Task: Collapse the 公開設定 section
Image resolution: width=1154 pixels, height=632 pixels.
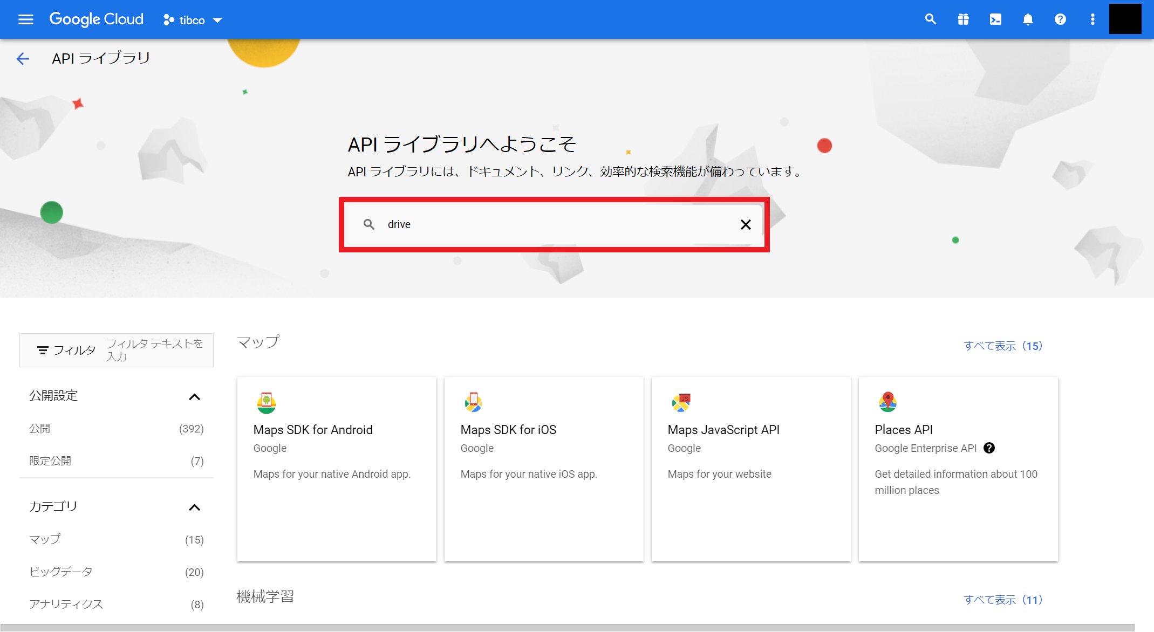Action: 195,397
